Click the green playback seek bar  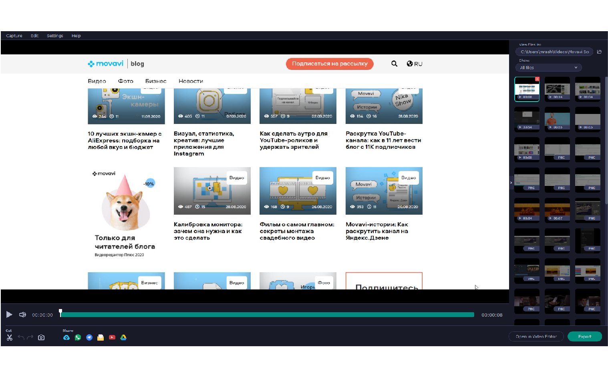[267, 315]
